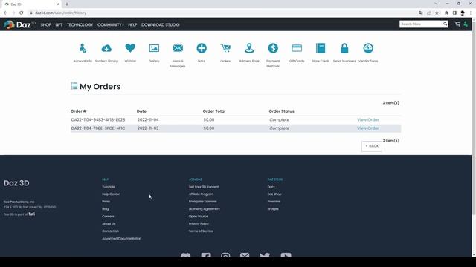The height and width of the screenshot is (267, 476).
Task: View Order for DA22-1104-9483-4F1B-E628
Action: coord(368,120)
